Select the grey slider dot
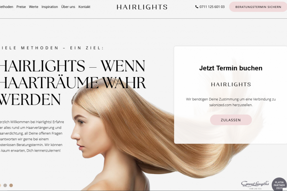Viewport: 287px width, 191px height. 5,185
